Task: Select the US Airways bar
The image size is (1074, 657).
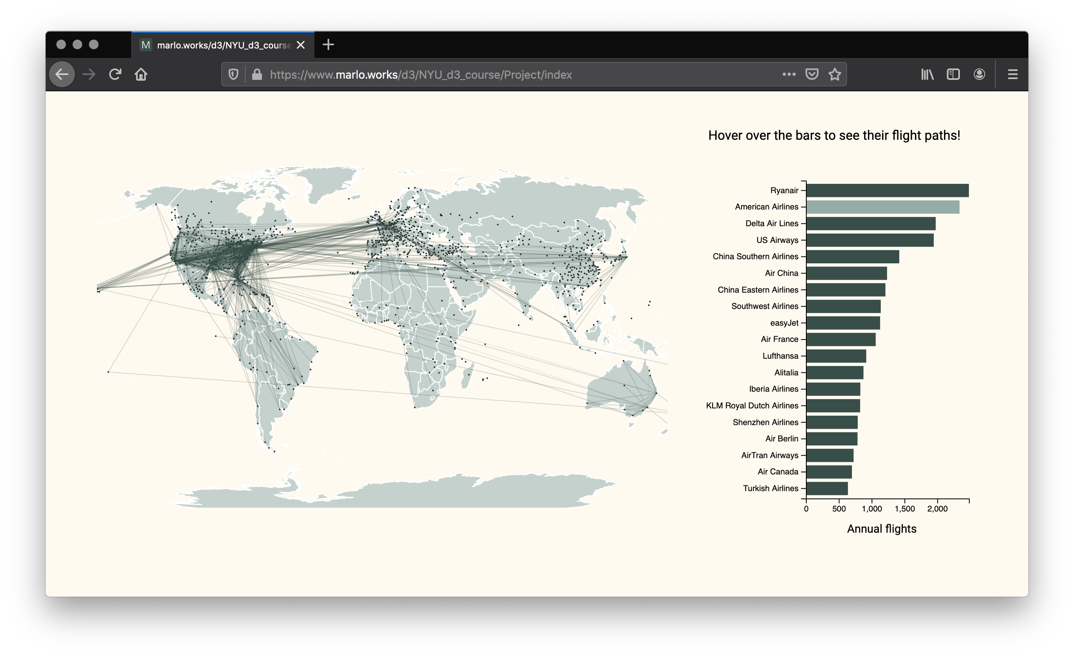Action: [870, 240]
